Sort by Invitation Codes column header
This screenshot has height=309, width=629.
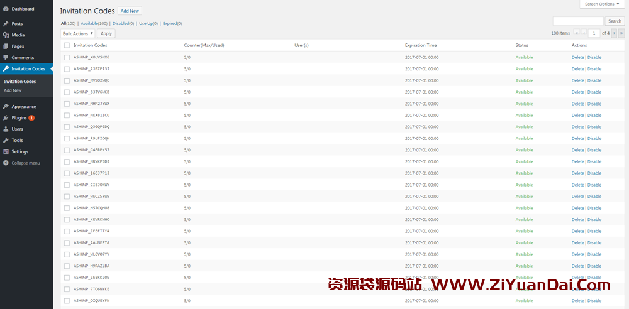tap(90, 45)
